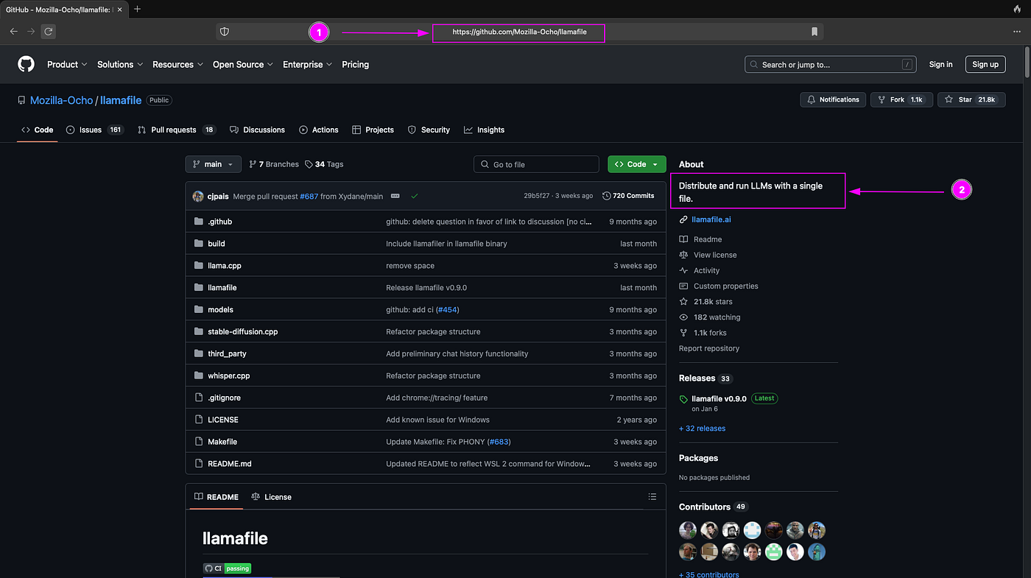The image size is (1031, 578).
Task: Open the README.md file
Action: (x=230, y=464)
